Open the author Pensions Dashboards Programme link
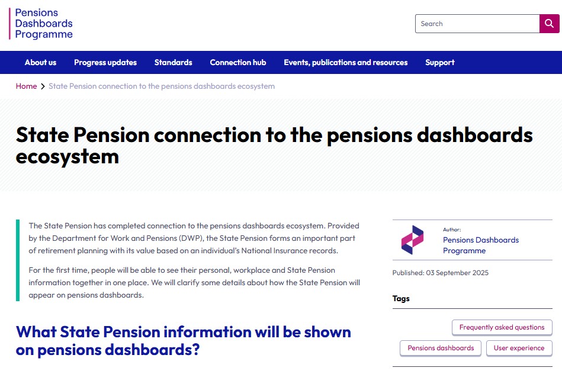The width and height of the screenshot is (562, 371). (x=480, y=245)
